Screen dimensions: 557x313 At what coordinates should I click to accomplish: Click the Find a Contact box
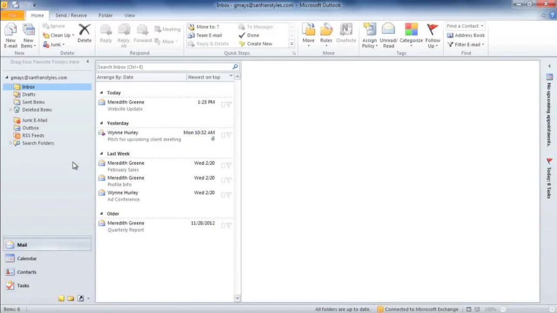pyautogui.click(x=465, y=26)
